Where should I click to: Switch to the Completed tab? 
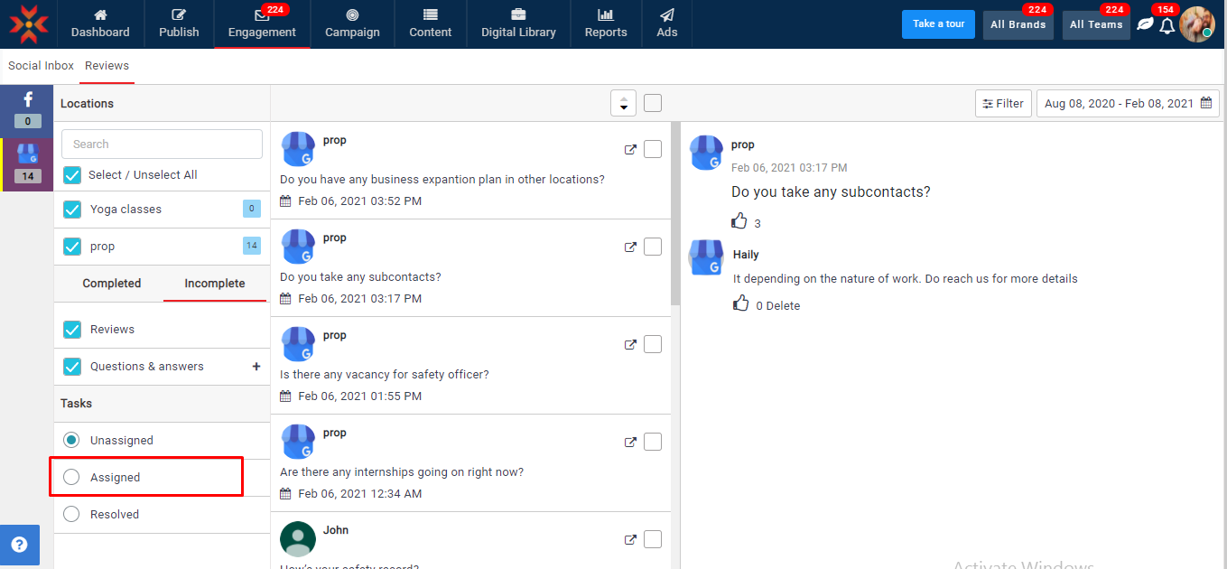tap(112, 284)
